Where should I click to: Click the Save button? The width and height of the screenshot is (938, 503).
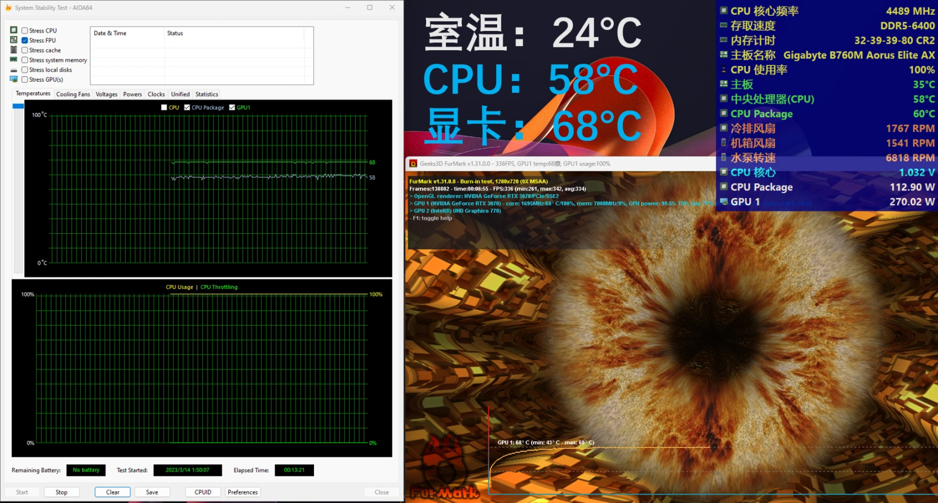[x=152, y=492]
